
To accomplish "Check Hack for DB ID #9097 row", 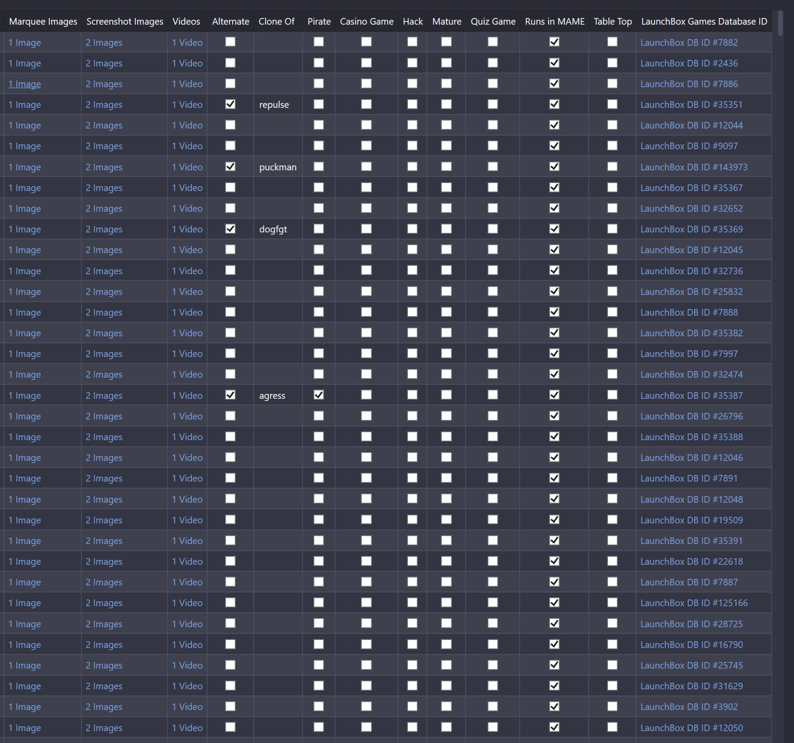I will pyautogui.click(x=412, y=146).
